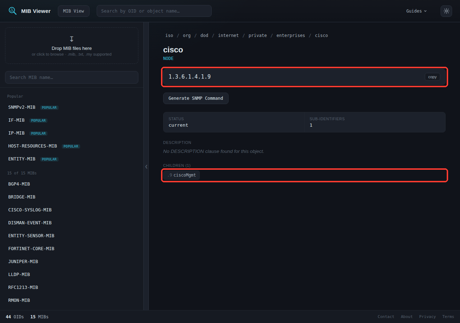Screen dimensions: 460x323
Task: Open ENTITY-SENSOR-MIB from the list
Action: [31, 236]
